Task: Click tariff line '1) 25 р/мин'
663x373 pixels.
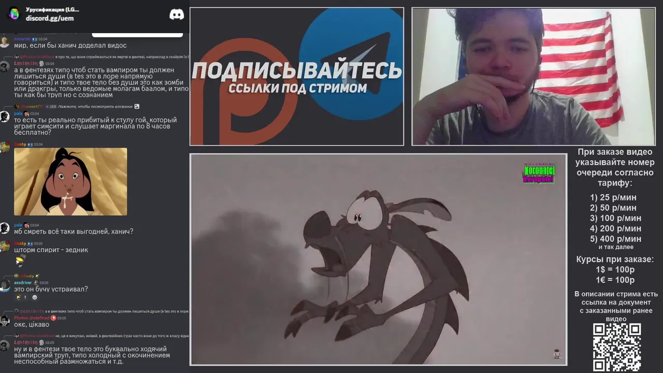Action: (x=613, y=197)
